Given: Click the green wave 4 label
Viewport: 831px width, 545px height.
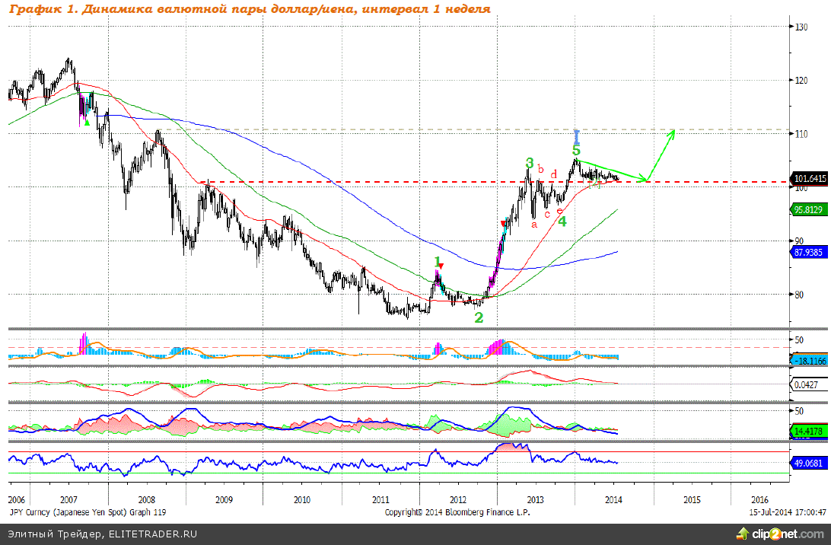Looking at the screenshot, I should (562, 222).
